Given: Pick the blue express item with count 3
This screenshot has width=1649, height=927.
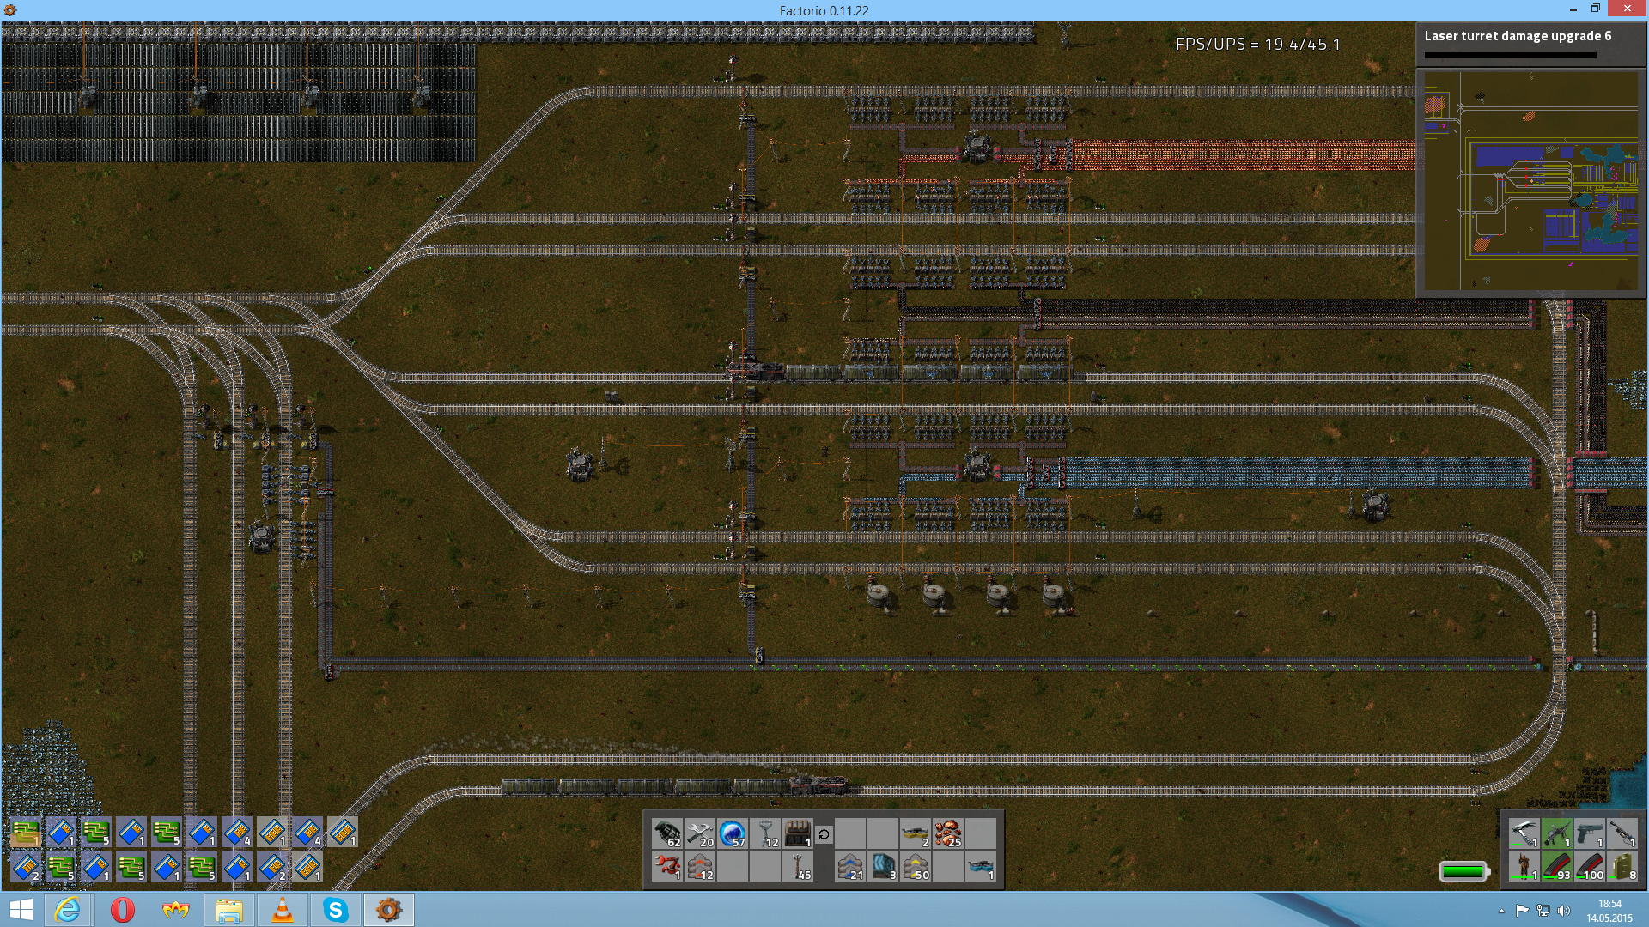Looking at the screenshot, I should [883, 866].
